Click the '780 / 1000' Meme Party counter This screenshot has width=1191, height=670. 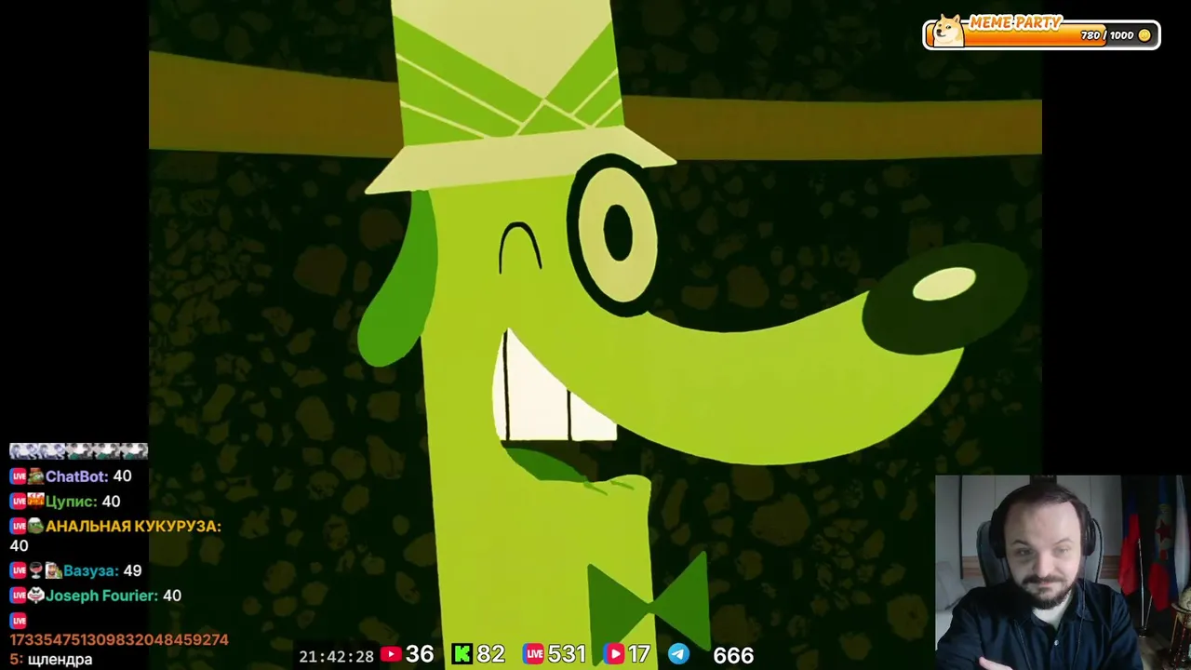[1107, 35]
